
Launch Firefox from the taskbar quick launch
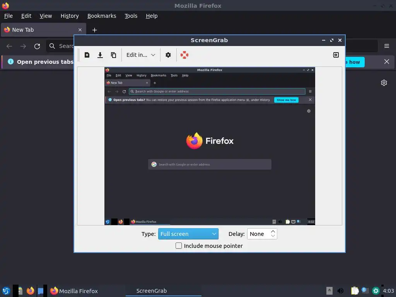click(30, 291)
